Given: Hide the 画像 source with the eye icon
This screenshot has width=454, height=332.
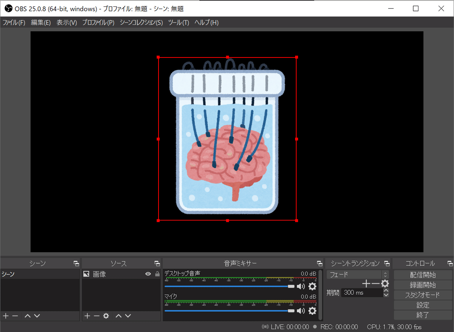Looking at the screenshot, I should 148,274.
